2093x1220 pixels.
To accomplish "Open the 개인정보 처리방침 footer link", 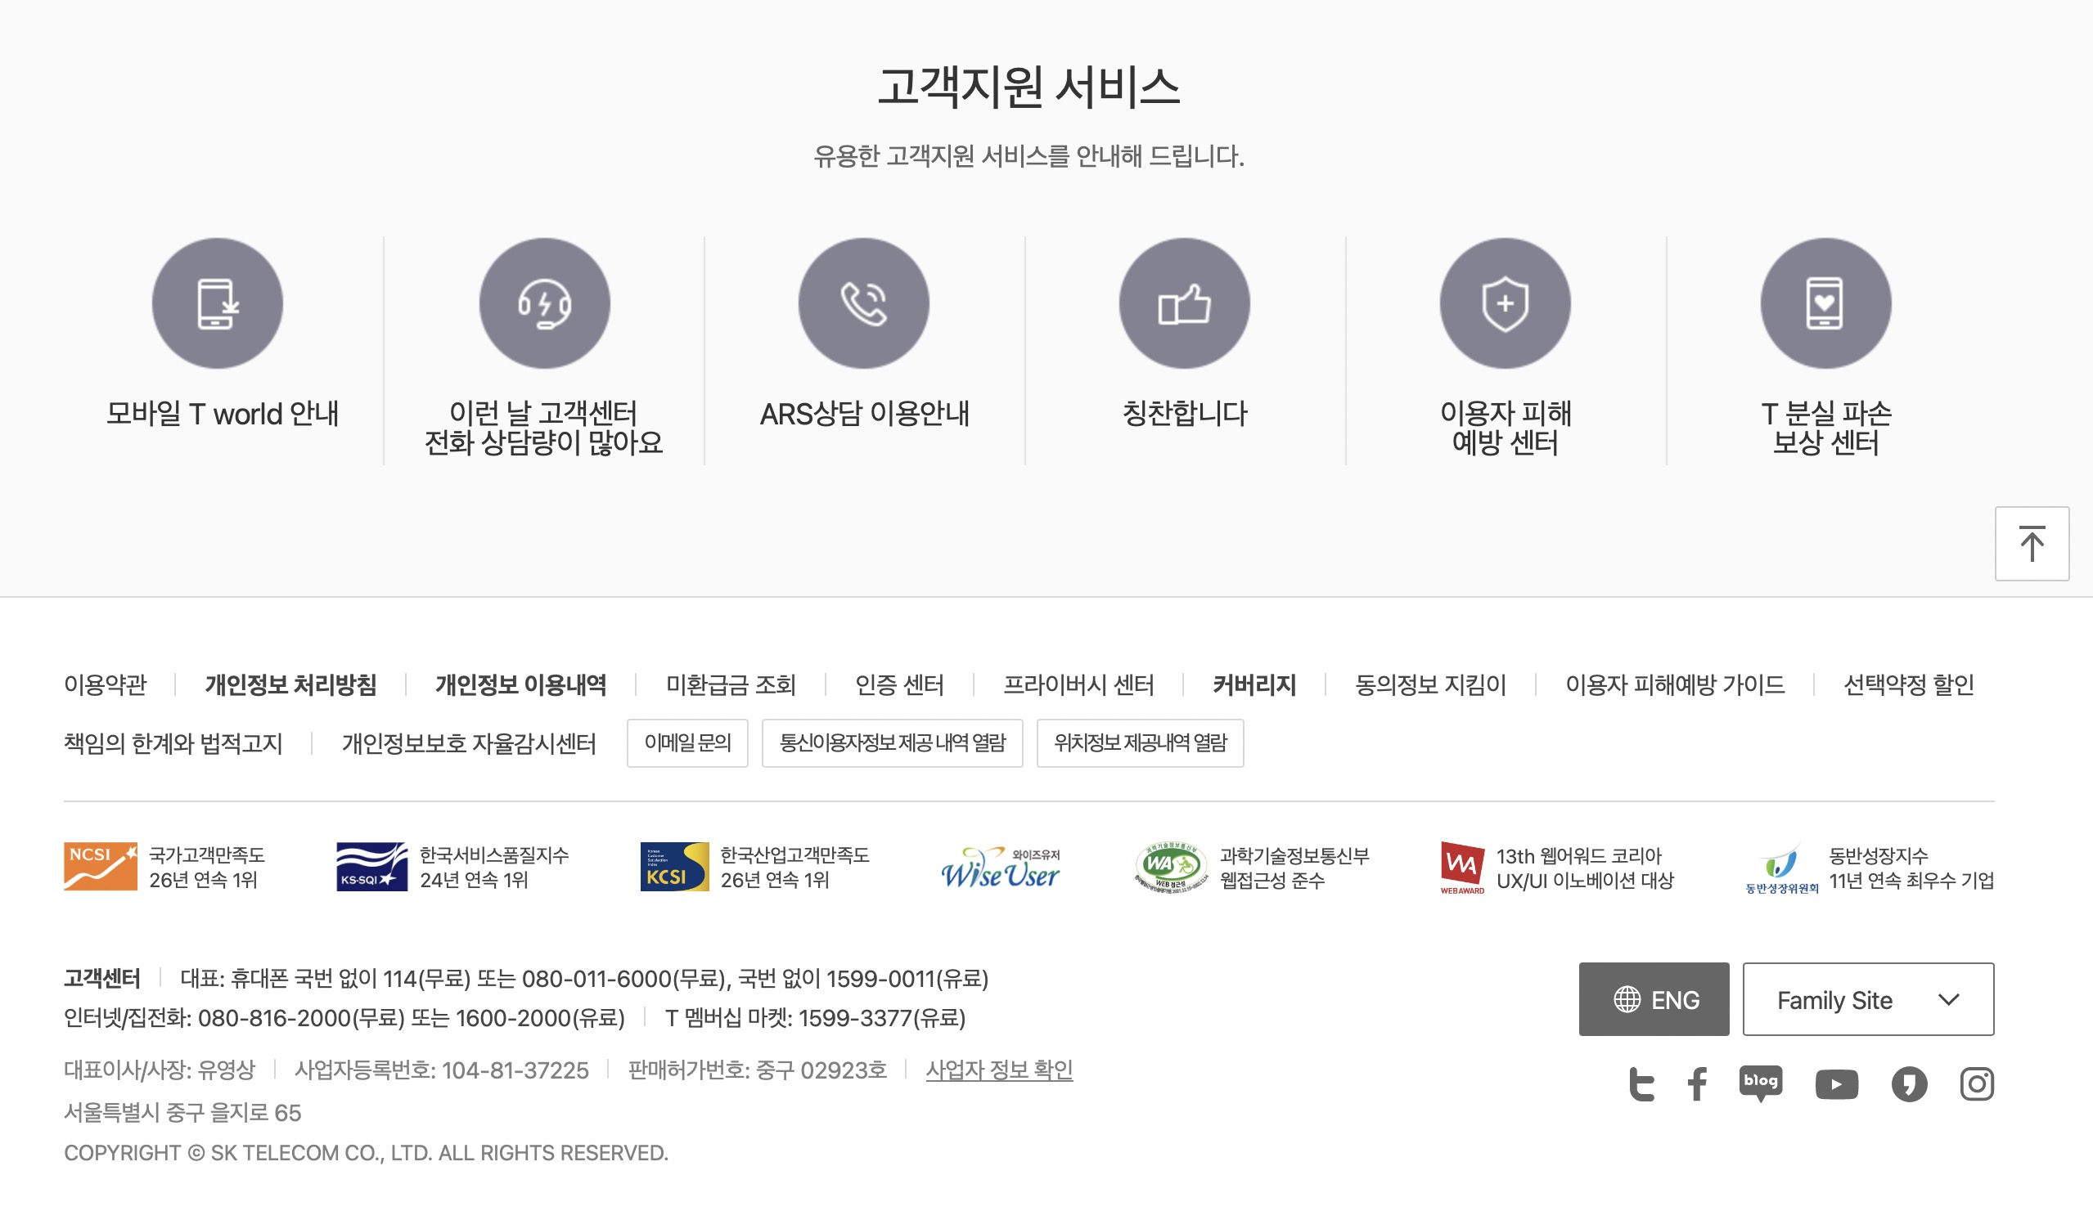I will click(x=290, y=684).
